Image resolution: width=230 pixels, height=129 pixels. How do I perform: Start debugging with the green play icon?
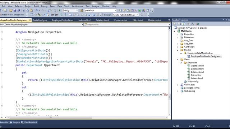60,10
